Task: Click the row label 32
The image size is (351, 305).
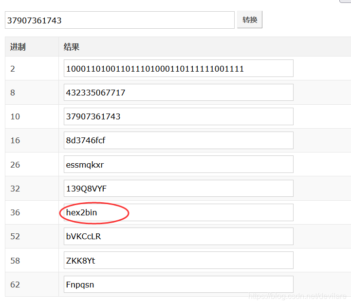Action: tap(15, 189)
